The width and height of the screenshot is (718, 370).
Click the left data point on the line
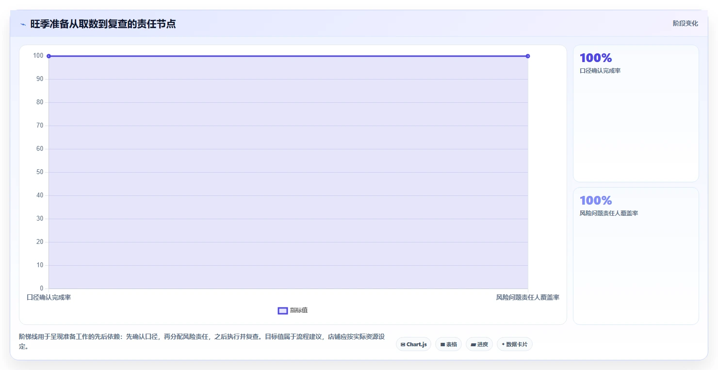(x=49, y=56)
